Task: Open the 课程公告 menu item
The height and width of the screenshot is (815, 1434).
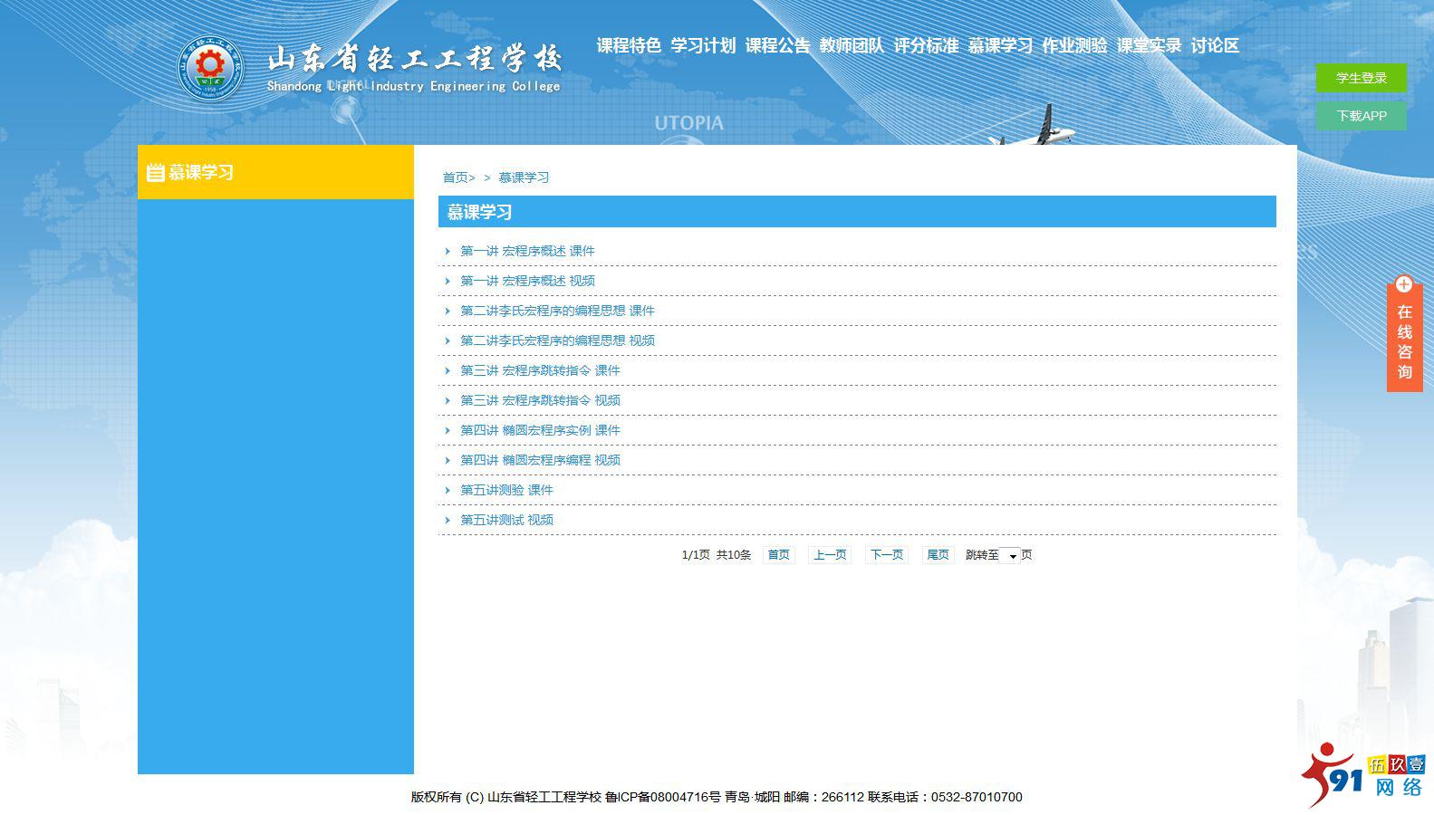Action: tap(777, 45)
